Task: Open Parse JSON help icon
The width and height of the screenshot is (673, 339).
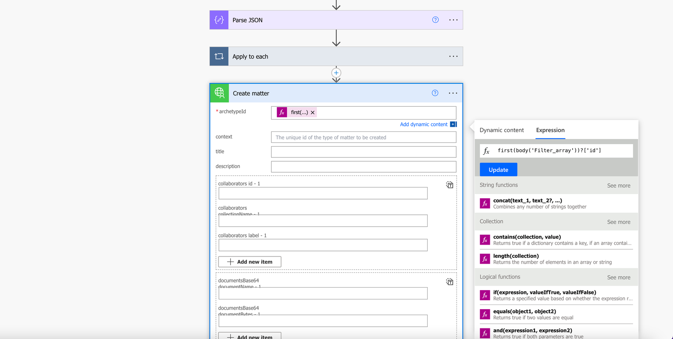Action: click(x=435, y=20)
